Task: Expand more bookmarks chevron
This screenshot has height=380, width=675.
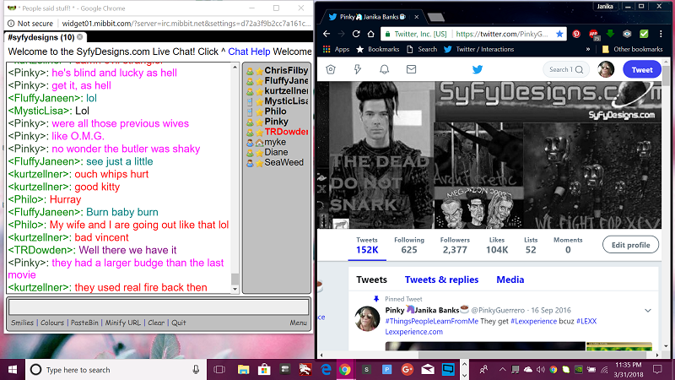Action: coord(588,49)
